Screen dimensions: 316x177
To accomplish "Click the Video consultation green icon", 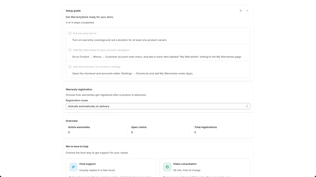I will (x=167, y=167).
